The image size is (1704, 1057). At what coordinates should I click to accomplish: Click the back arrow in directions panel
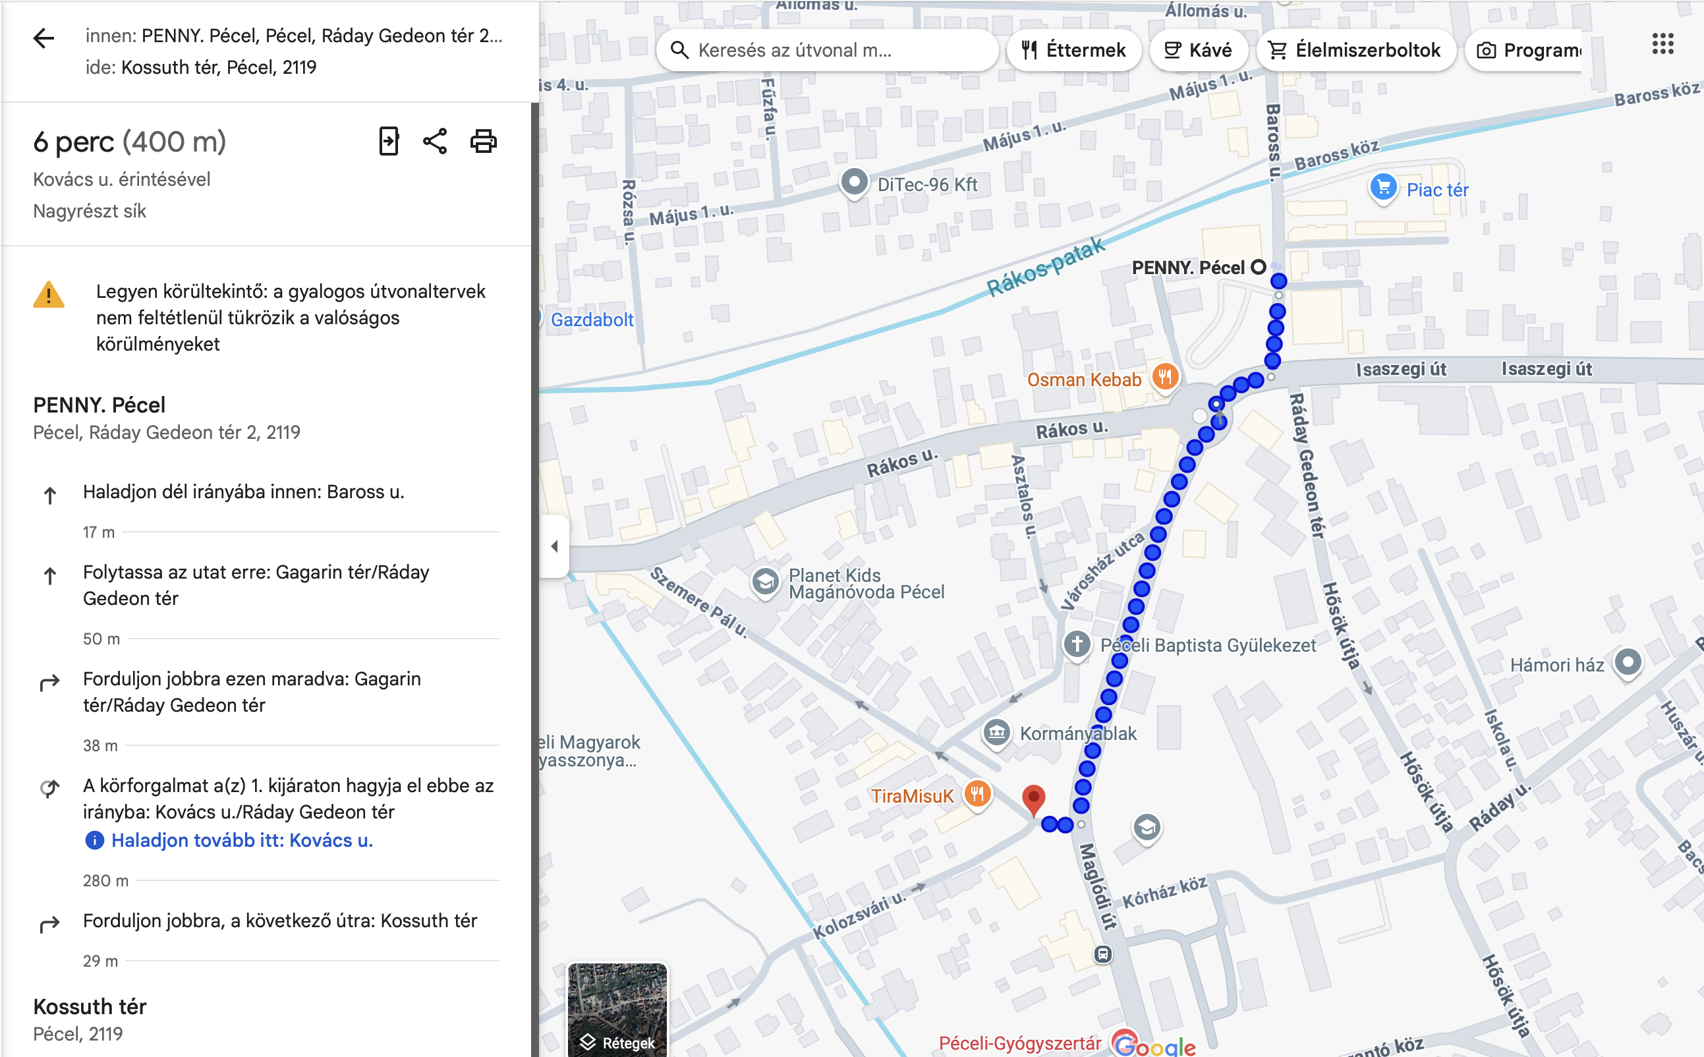tap(43, 38)
